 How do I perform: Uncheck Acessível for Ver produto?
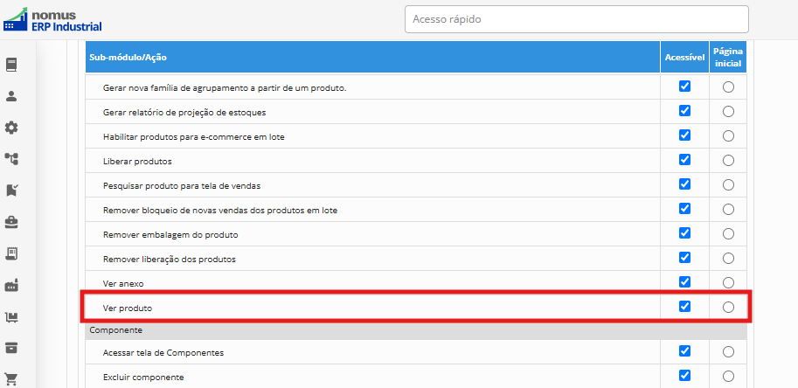[684, 306]
